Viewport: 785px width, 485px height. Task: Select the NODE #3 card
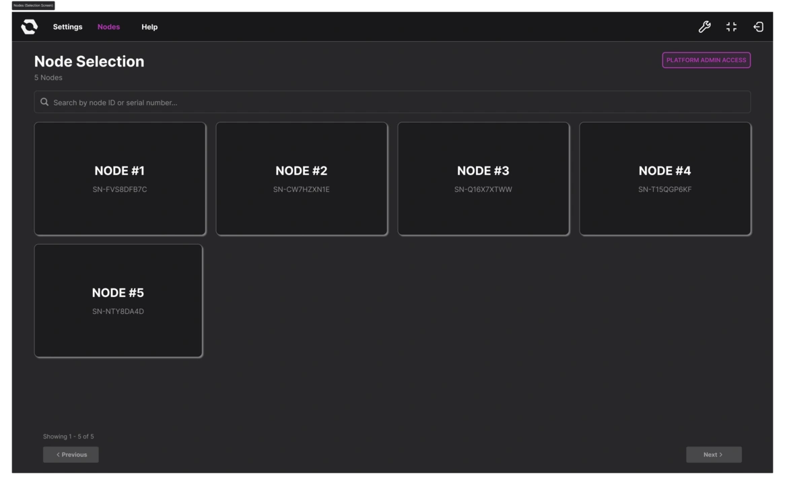pos(483,179)
